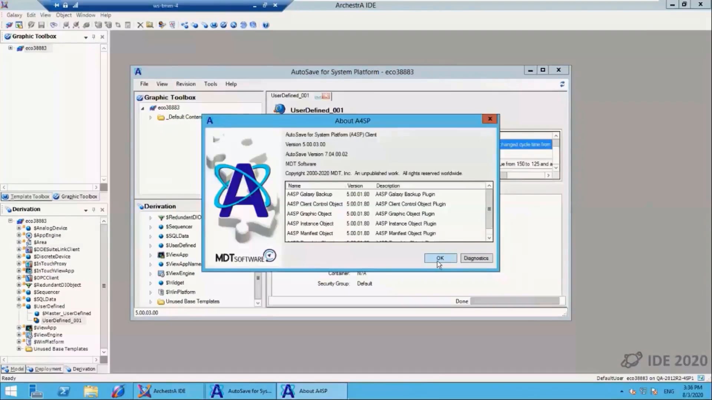Click scroll-down arrow of plugin list
The height and width of the screenshot is (400, 712).
489,238
